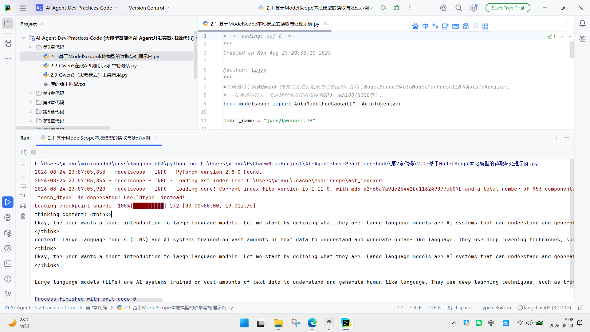Click the Down the Stack Trace arrow
This screenshot has width=590, height=332.
coord(23,176)
